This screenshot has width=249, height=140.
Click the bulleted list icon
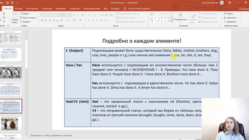click(89, 15)
